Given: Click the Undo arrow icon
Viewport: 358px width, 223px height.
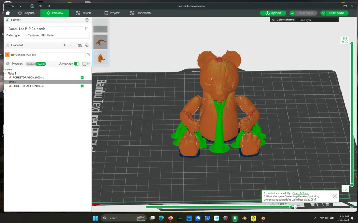Looking at the screenshot, I should point(40,6).
